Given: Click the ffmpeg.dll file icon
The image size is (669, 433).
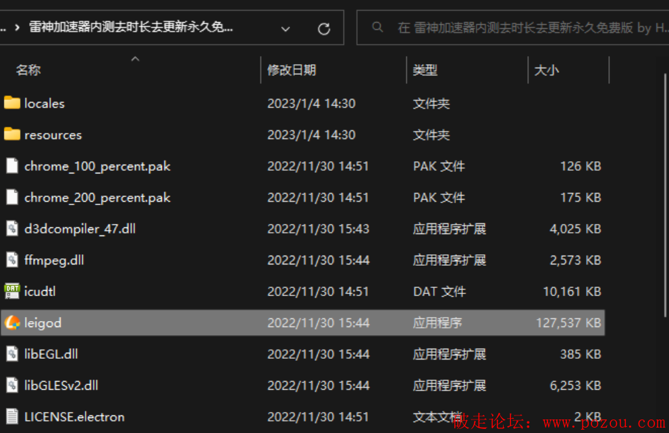Looking at the screenshot, I should 12,260.
